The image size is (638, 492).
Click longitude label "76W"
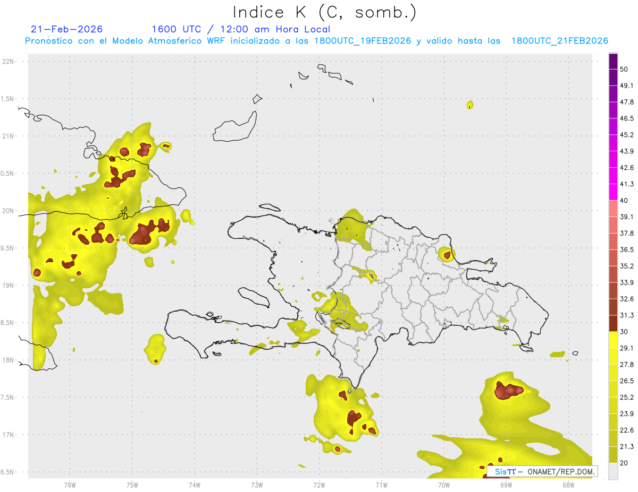pos(70,485)
